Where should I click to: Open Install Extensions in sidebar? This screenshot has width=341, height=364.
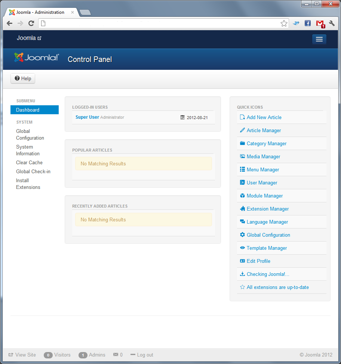[28, 184]
